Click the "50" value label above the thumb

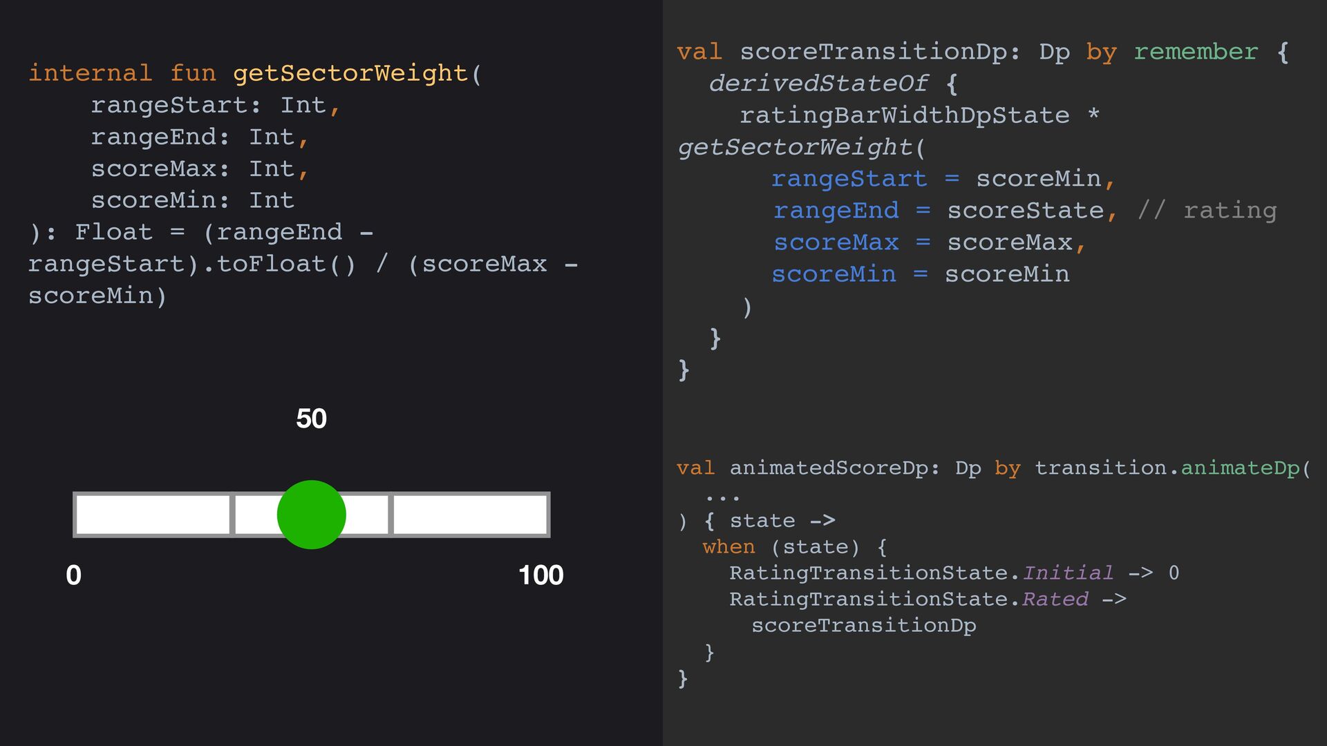pyautogui.click(x=311, y=419)
